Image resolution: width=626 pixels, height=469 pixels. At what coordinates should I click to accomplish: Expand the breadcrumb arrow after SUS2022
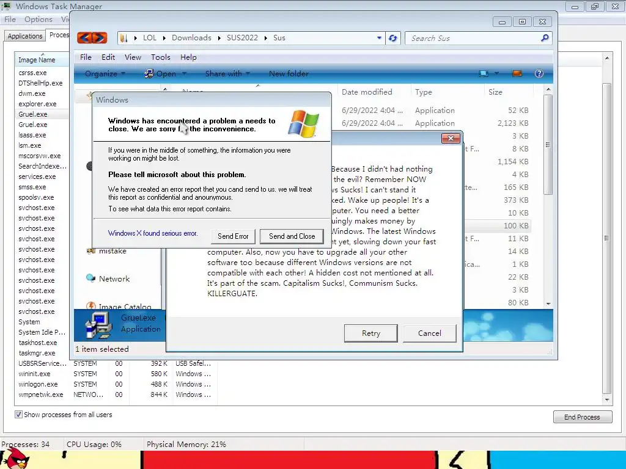point(266,38)
